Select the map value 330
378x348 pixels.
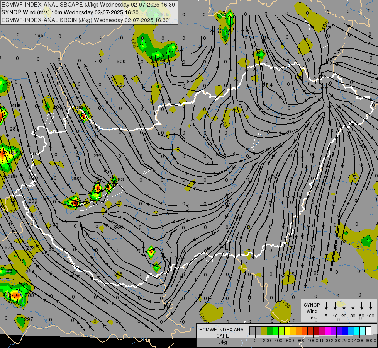[119, 227]
